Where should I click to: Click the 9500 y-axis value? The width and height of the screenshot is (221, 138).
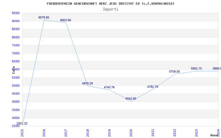click(16, 13)
